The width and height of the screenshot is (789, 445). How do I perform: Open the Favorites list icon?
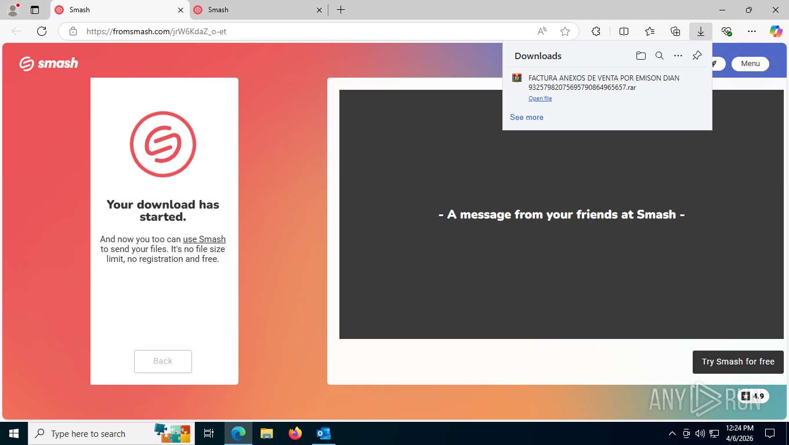point(649,31)
